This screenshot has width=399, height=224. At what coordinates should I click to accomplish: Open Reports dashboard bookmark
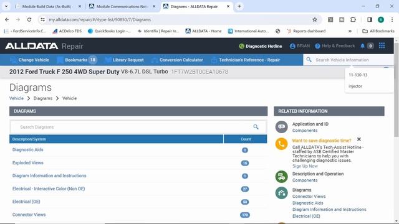click(x=306, y=31)
